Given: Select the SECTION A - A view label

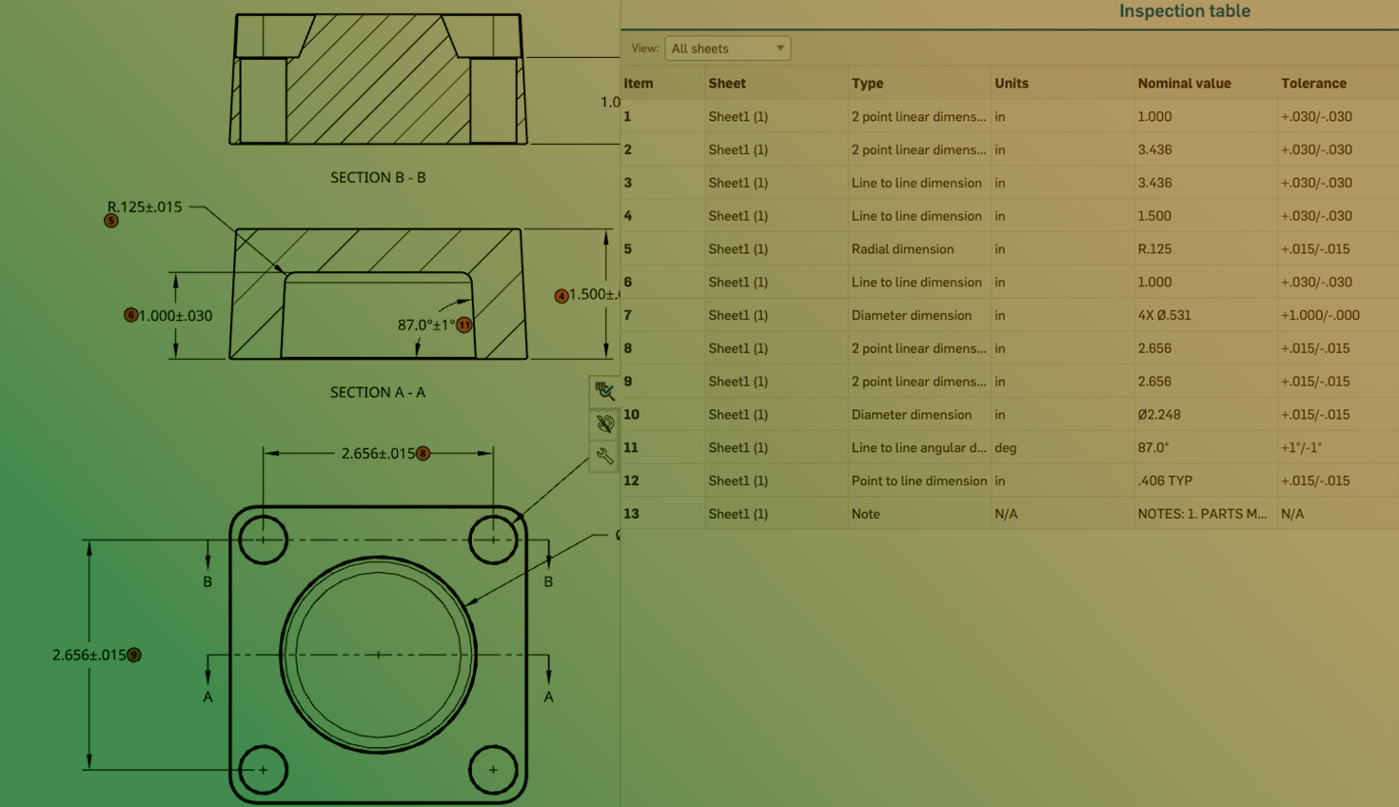Looking at the screenshot, I should pyautogui.click(x=378, y=392).
